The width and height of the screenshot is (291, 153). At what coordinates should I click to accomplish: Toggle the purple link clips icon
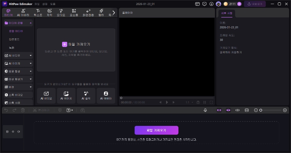click(219, 110)
